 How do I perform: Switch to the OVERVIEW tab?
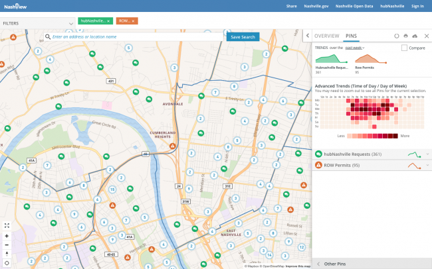click(326, 36)
